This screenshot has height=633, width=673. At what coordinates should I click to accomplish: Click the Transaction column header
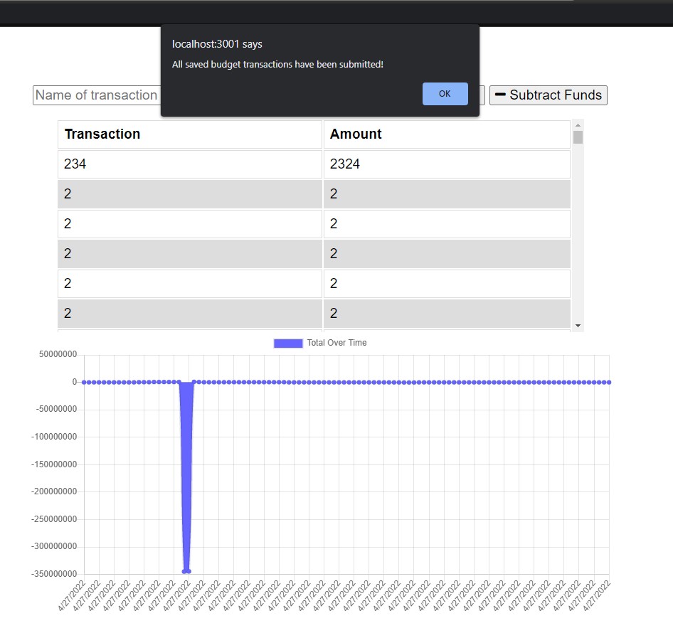102,134
